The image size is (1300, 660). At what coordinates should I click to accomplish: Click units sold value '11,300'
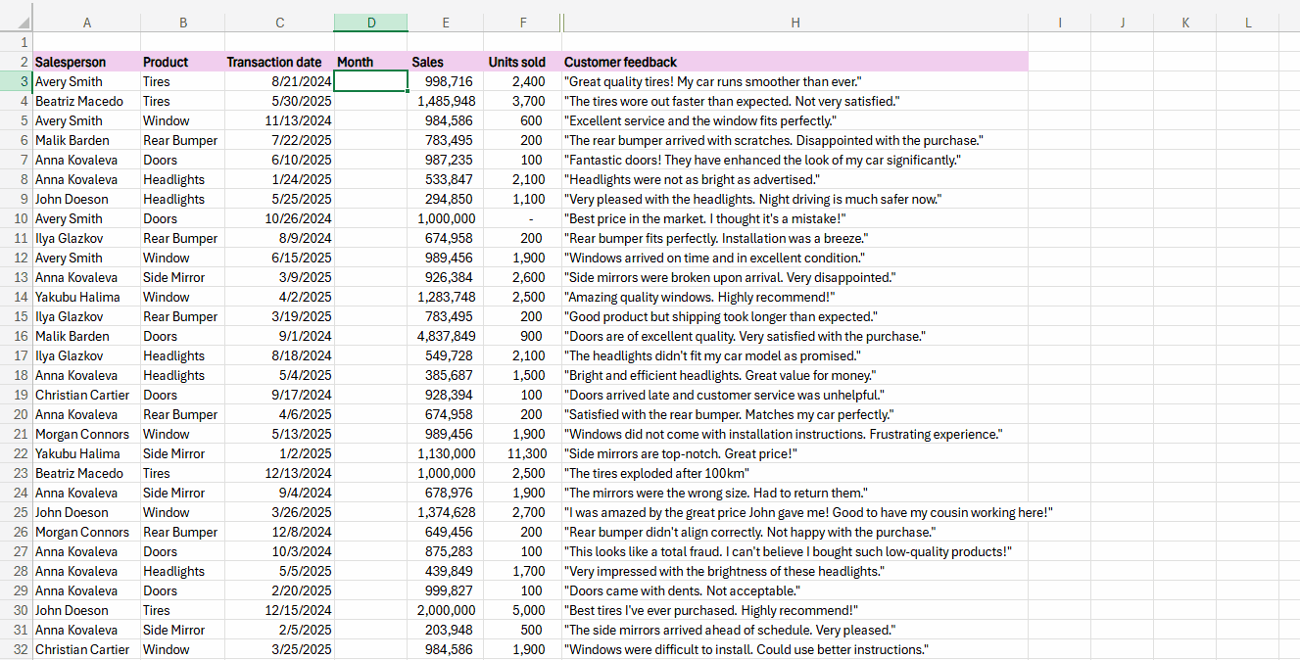click(523, 453)
